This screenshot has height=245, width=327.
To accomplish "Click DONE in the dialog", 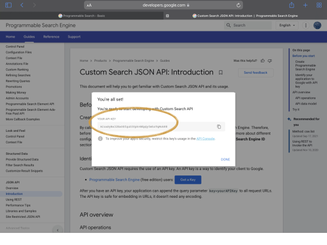I will (x=225, y=159).
